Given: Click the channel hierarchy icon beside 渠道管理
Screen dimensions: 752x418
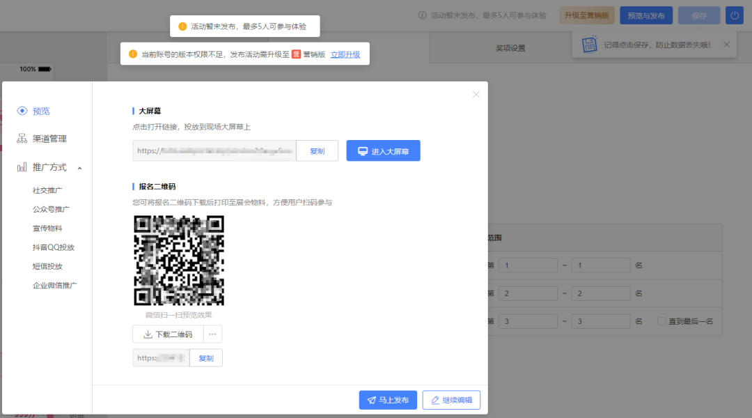Looking at the screenshot, I should click(x=22, y=139).
